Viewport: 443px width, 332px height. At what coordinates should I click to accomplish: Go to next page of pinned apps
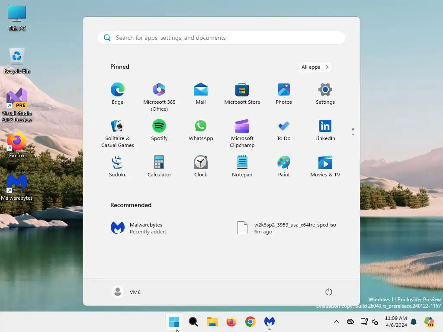pyautogui.click(x=353, y=134)
